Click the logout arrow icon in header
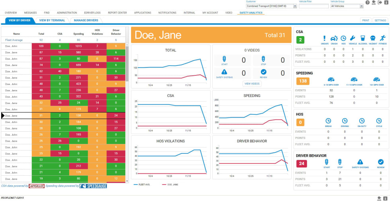 click(x=380, y=2)
